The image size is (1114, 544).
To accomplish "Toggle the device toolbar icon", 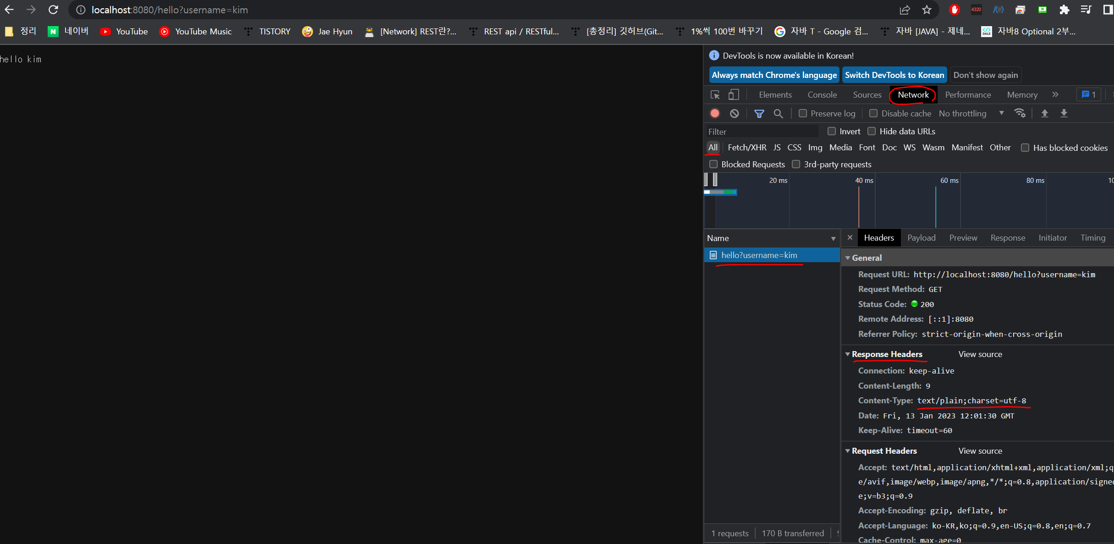I will (734, 95).
